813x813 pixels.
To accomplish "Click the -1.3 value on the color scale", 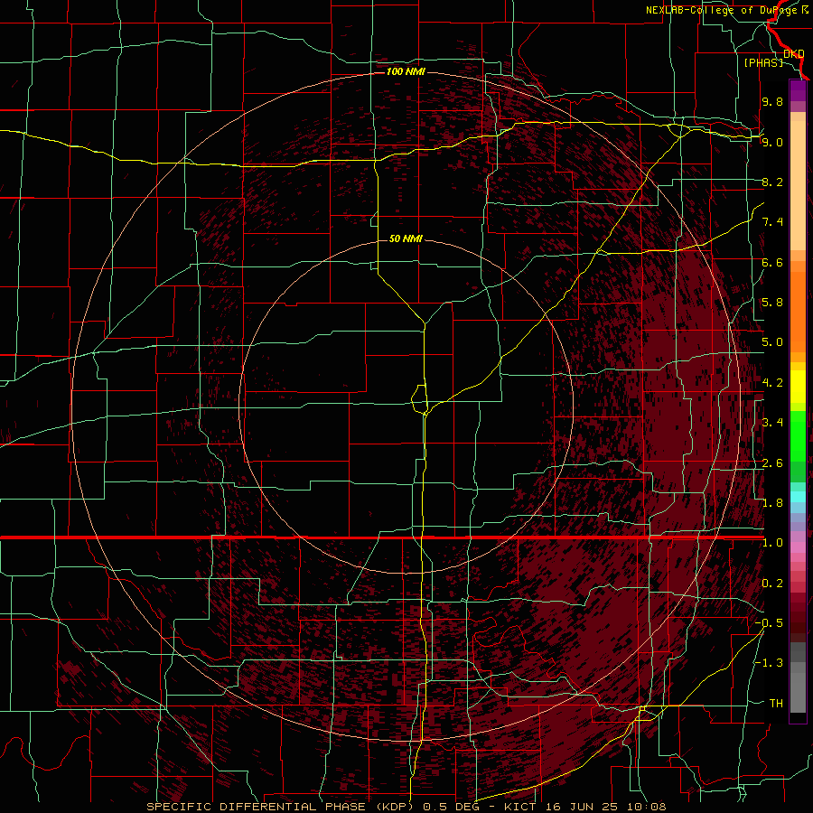I will click(769, 663).
